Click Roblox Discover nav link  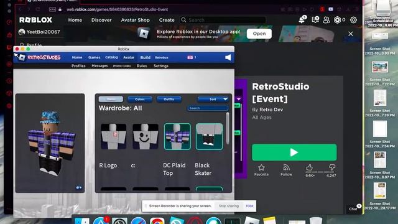click(x=101, y=20)
